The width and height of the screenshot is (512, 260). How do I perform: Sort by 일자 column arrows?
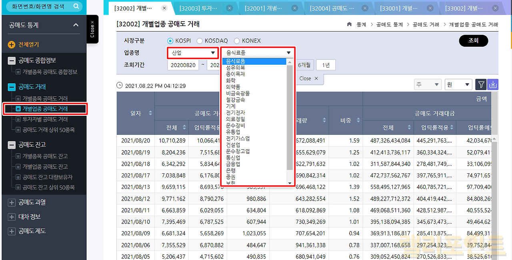(x=150, y=113)
